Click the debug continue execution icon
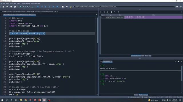Screen dimensions: 183x102 (53, 7)
